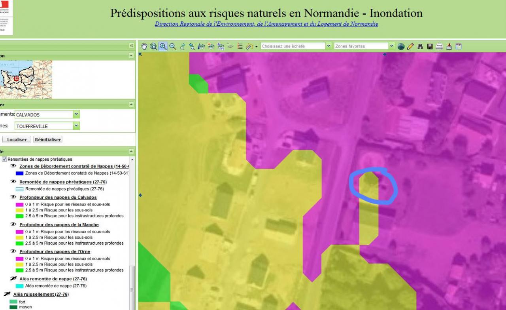Click the magnifier-with-globe full extent icon
506x310 pixels.
click(x=153, y=46)
